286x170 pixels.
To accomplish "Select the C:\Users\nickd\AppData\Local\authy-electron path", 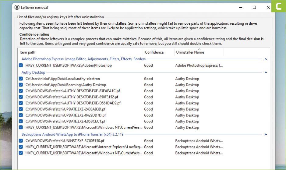I will pyautogui.click(x=63, y=79).
